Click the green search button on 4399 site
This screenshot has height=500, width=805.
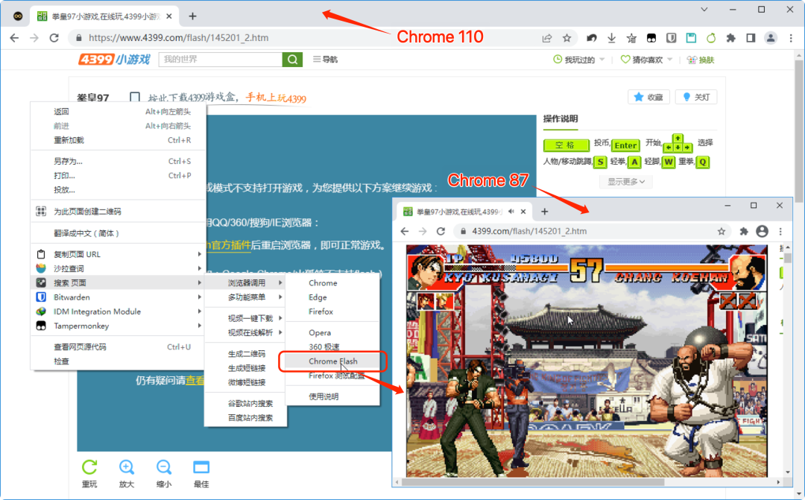(292, 60)
